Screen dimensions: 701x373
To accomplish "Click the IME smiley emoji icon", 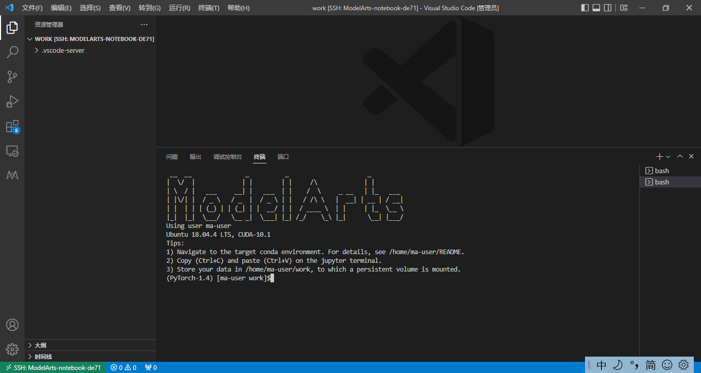I will [667, 365].
